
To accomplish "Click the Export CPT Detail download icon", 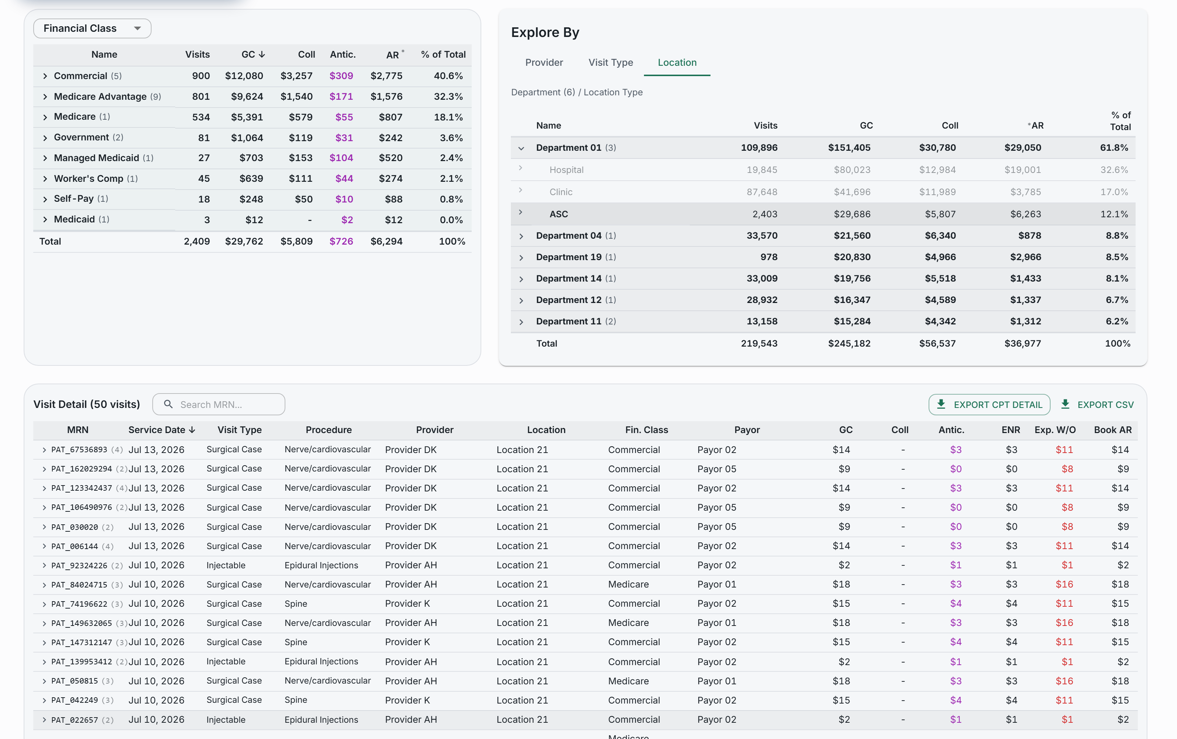I will point(941,404).
